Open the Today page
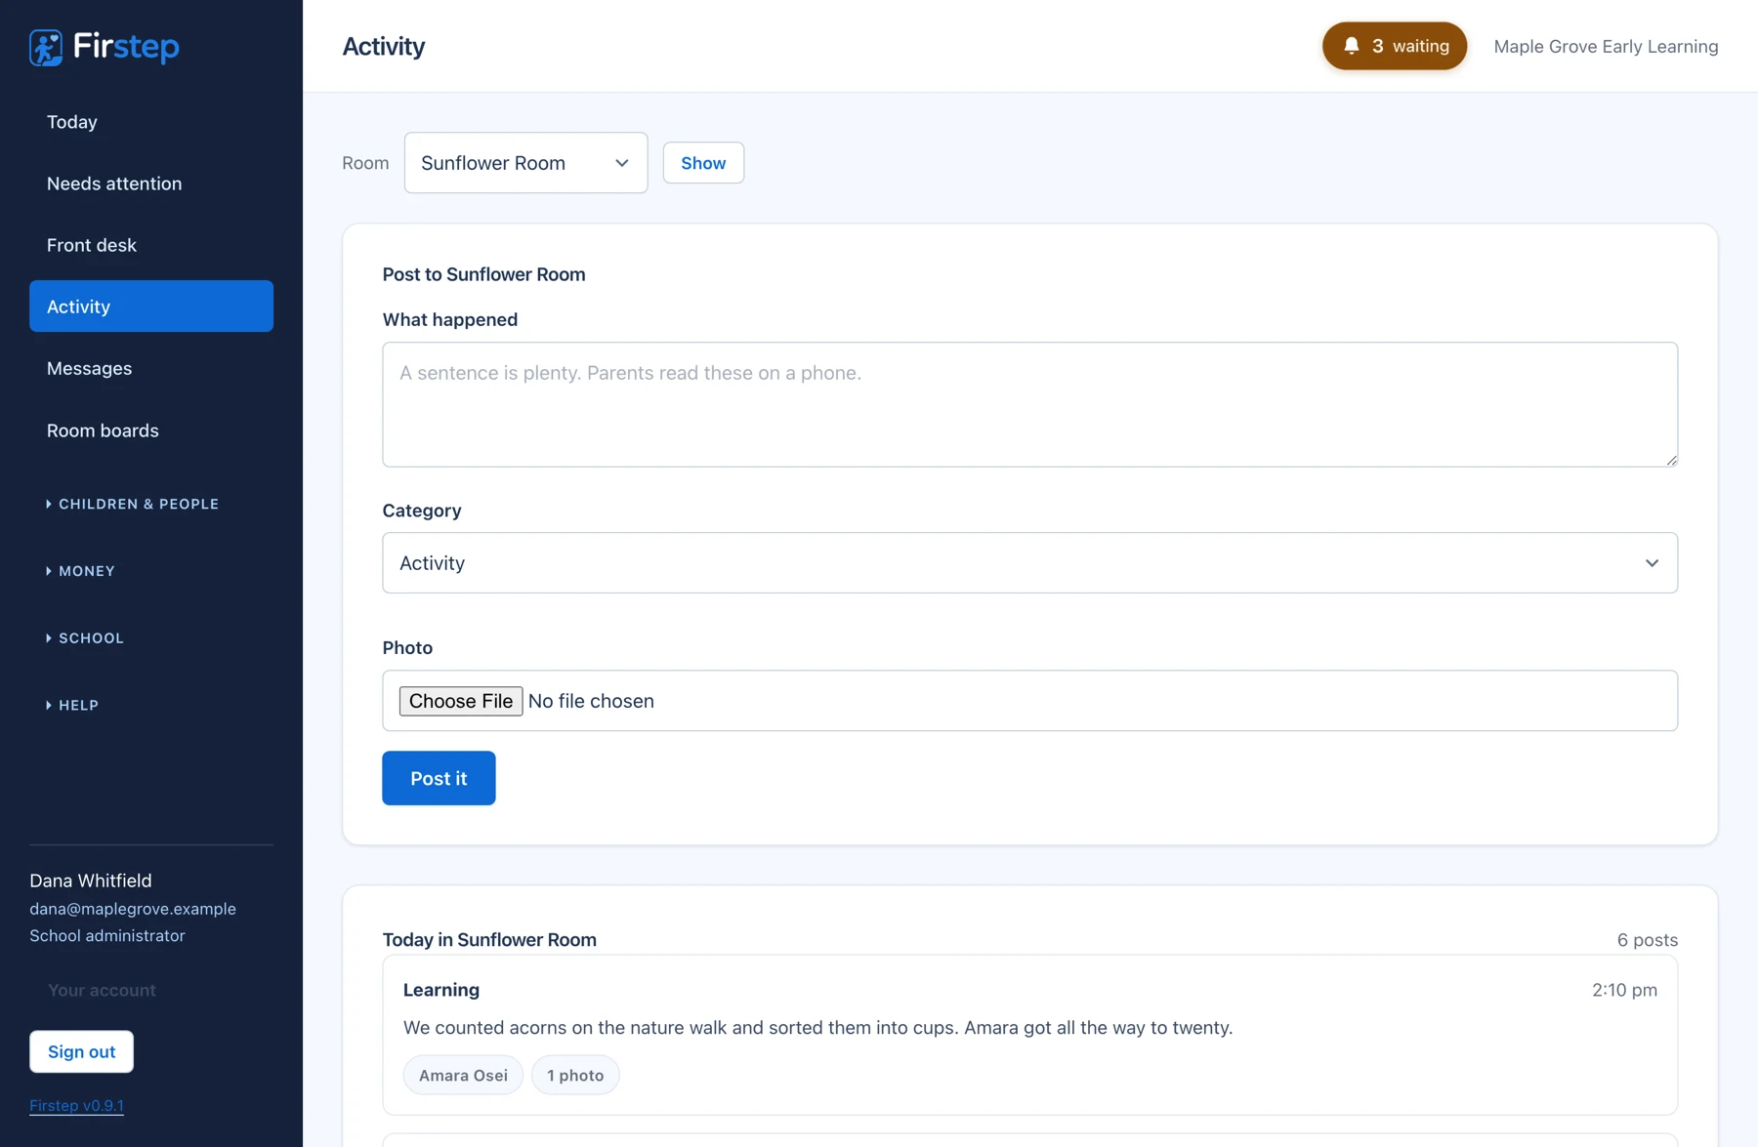 (151, 122)
